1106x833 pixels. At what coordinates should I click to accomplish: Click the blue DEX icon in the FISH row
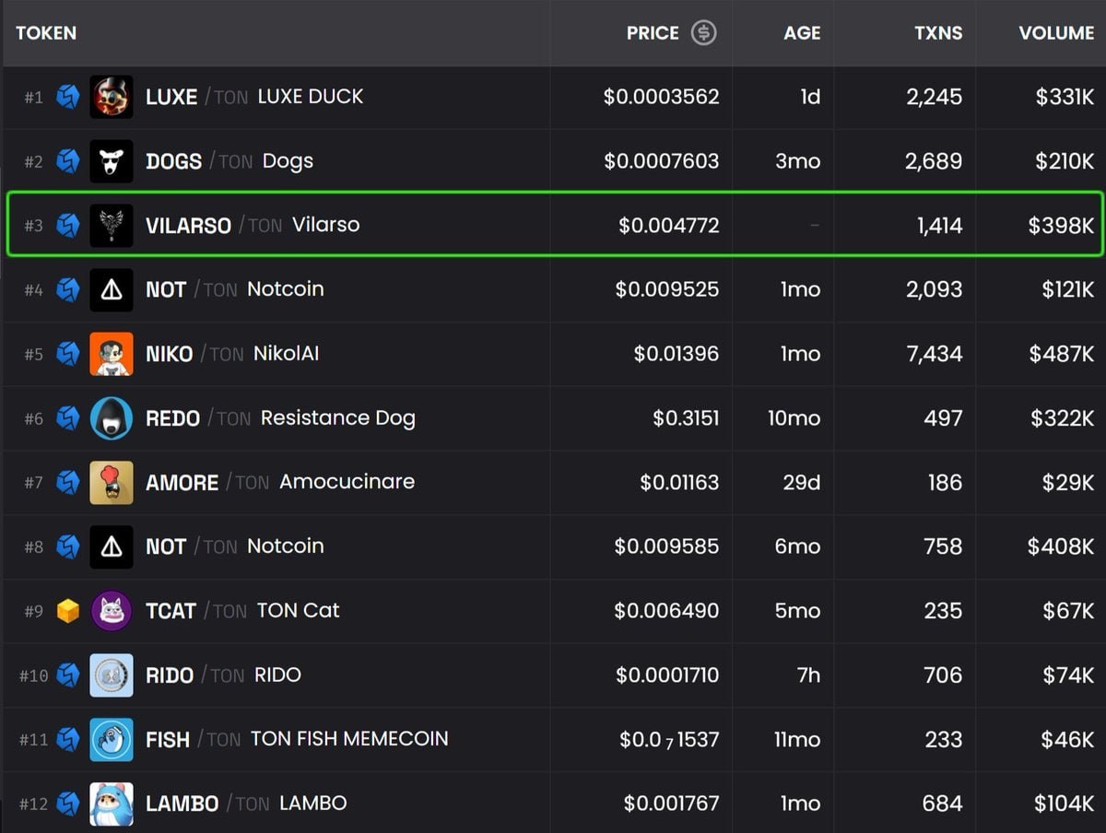(67, 739)
